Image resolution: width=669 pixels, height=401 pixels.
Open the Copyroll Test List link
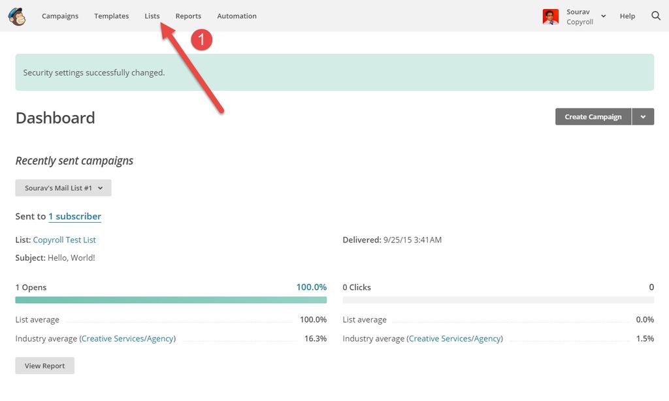(x=65, y=240)
